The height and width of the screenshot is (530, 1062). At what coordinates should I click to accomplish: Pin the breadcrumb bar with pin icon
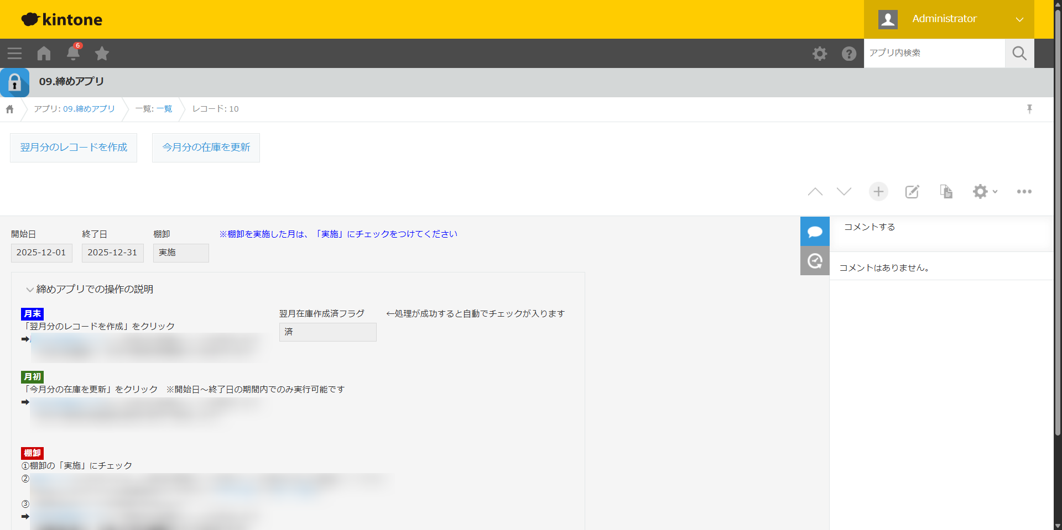1029,109
